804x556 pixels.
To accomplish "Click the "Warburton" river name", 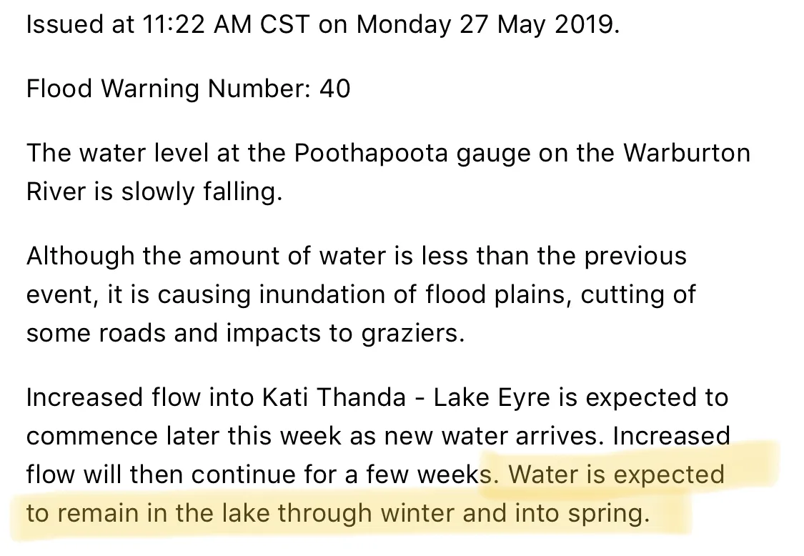I will (x=687, y=152).
